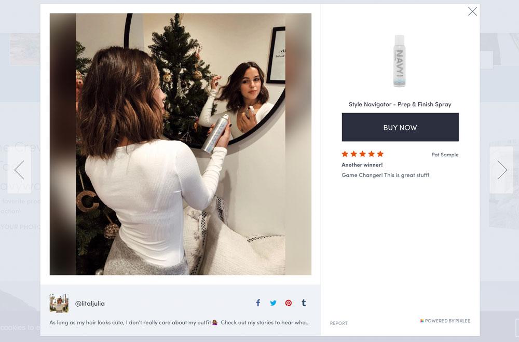Close the photo lightbox with X
The height and width of the screenshot is (342, 519).
[472, 11]
